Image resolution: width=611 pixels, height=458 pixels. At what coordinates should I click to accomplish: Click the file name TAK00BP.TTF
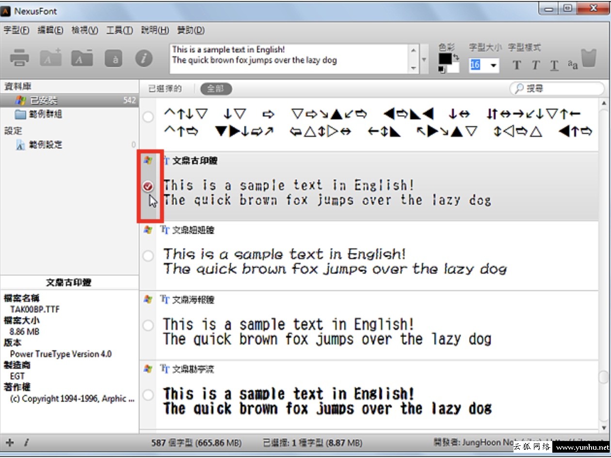point(35,309)
